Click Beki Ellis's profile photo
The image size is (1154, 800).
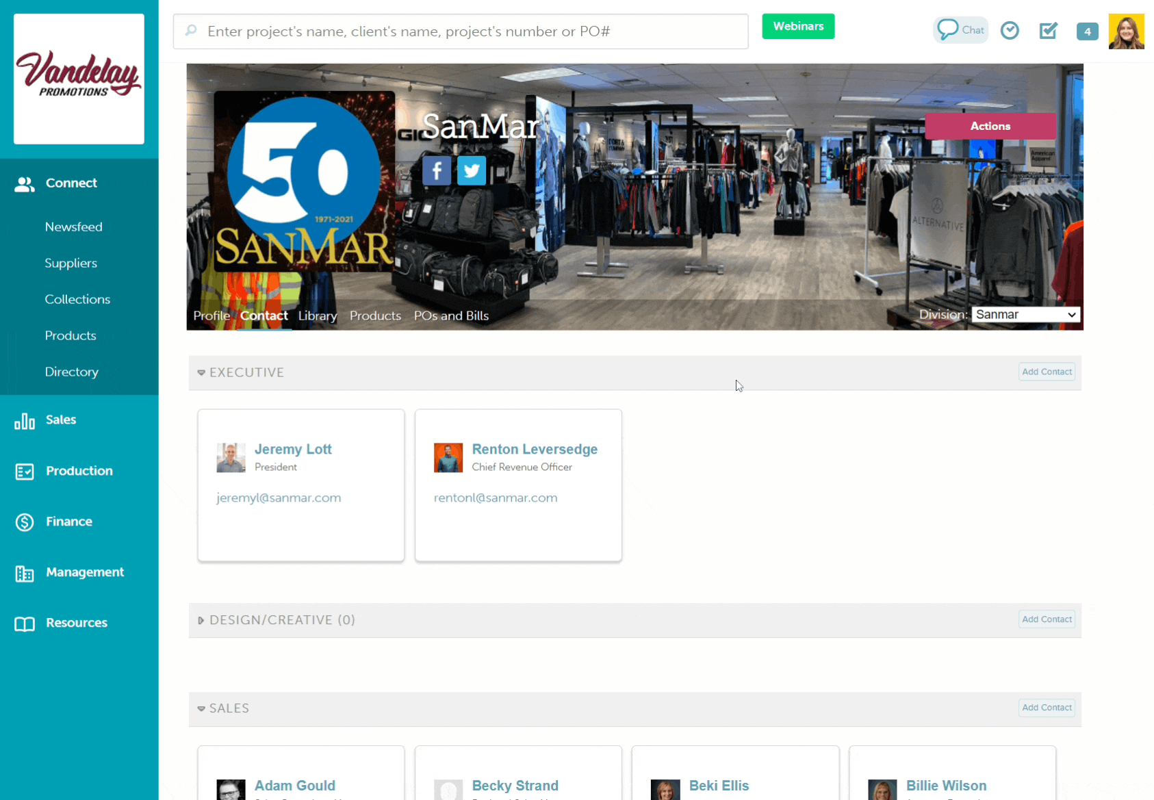pos(665,790)
